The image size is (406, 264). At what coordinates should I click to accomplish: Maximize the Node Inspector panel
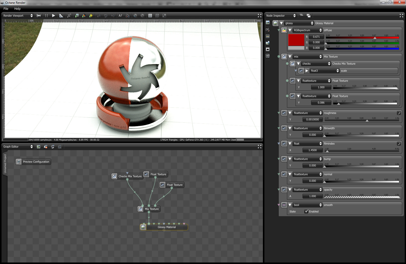coord(401,16)
